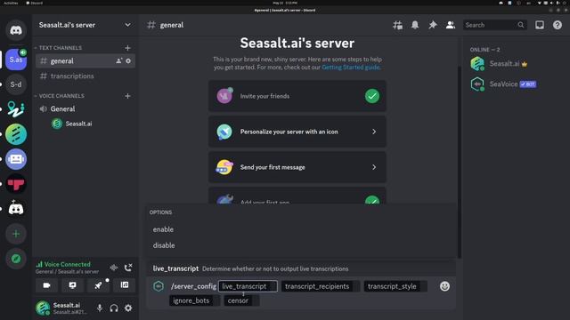
Task: Share your screen button
Action: (73, 285)
